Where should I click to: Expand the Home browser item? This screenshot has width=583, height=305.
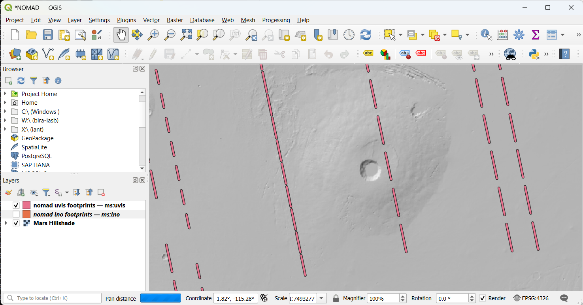point(5,102)
